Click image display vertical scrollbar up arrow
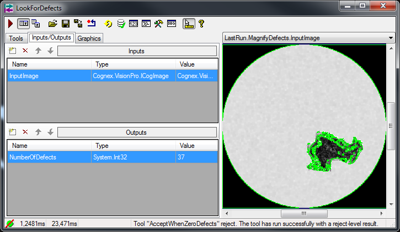The width and height of the screenshot is (400, 232). tap(391, 48)
